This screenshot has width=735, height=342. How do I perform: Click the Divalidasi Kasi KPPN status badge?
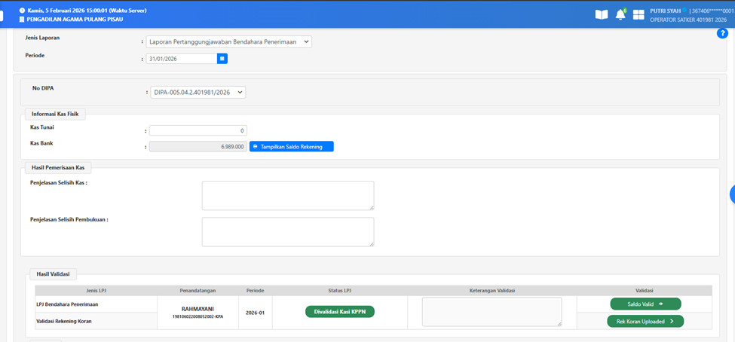[339, 311]
